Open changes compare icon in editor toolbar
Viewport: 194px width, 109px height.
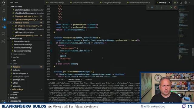[181, 2]
